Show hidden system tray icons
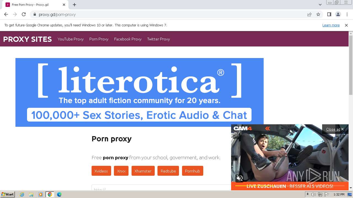 pos(307,194)
